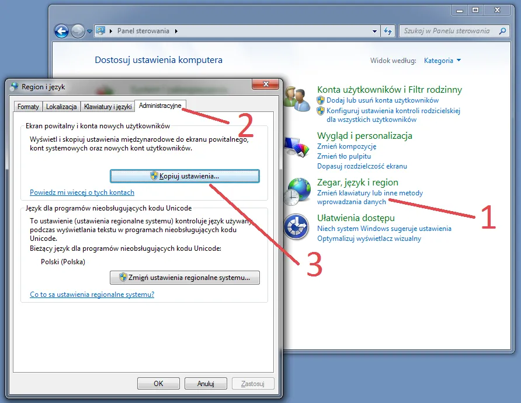This screenshot has height=403, width=521.
Task: Click 'Panel sterowania' breadcrumb in address bar
Action: [x=143, y=31]
